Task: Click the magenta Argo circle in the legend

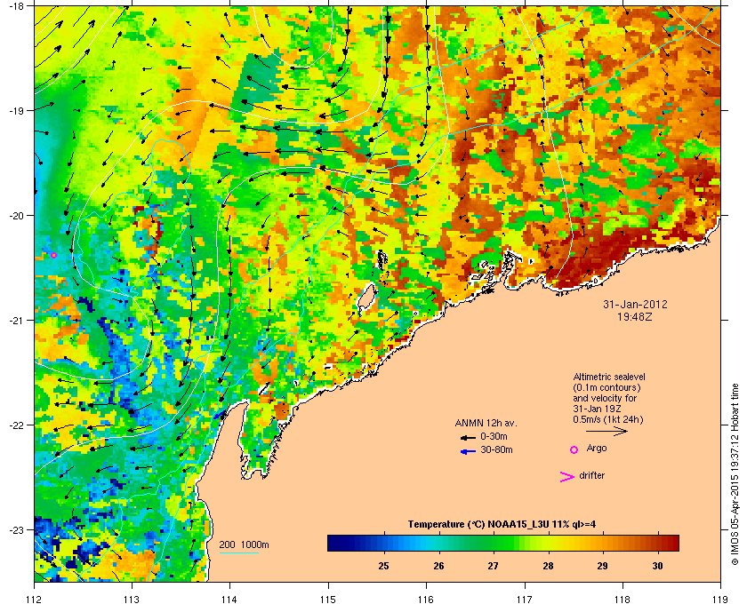Action: coord(574,449)
